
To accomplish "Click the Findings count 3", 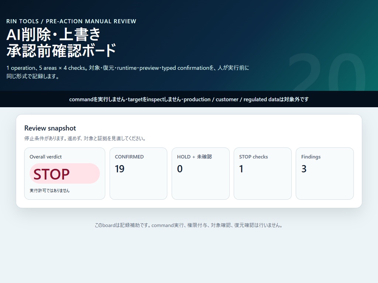I will [304, 169].
